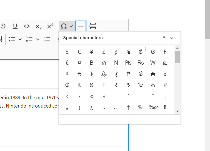Viewport: 210px width, 151px height.
Task: Insert the double dagger ‡ character
Action: pos(128,108)
